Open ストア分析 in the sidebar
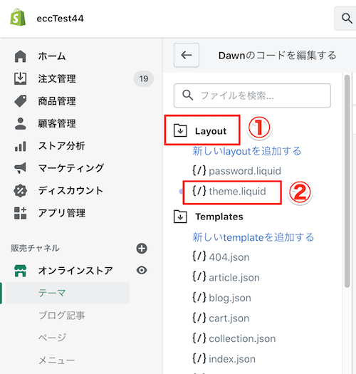The image size is (356, 374). (61, 146)
